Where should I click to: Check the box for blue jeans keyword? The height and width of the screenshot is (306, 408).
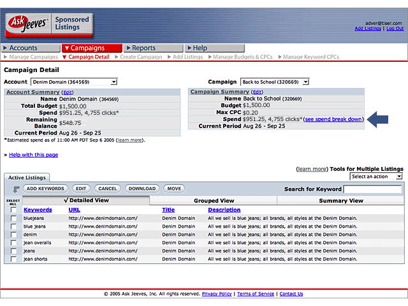(13, 226)
